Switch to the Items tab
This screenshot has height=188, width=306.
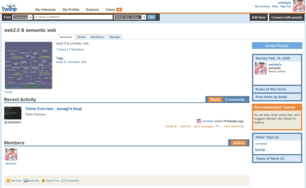[82, 37]
